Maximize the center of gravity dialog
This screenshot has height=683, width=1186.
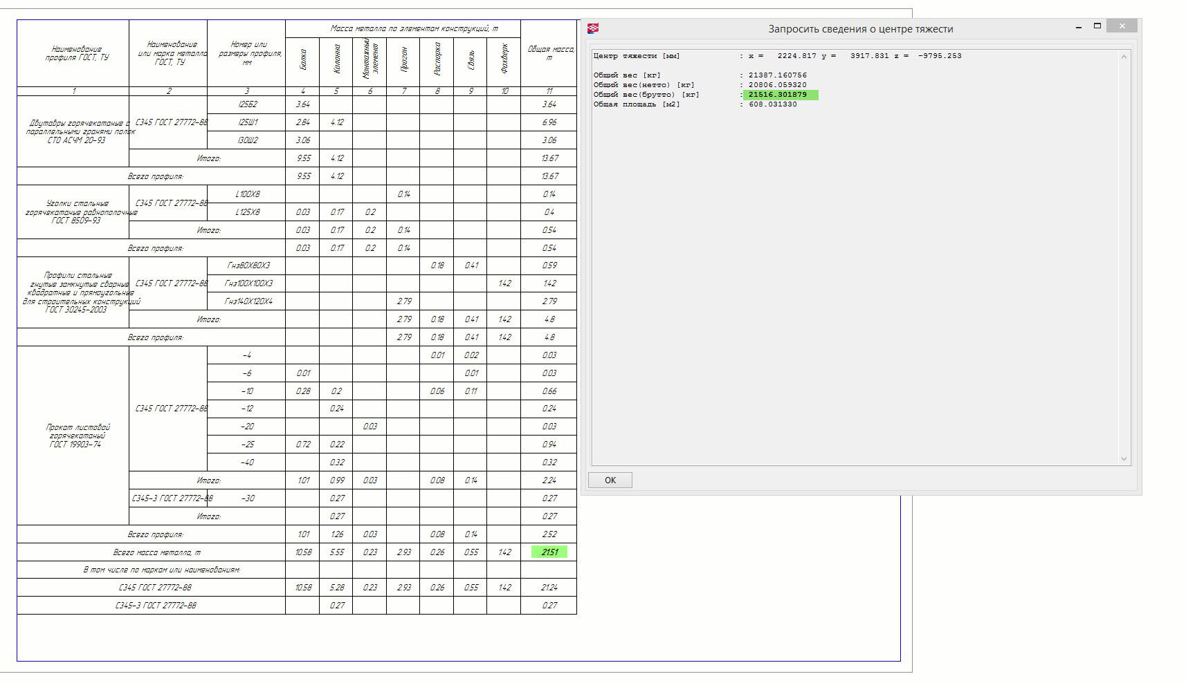tap(1097, 26)
